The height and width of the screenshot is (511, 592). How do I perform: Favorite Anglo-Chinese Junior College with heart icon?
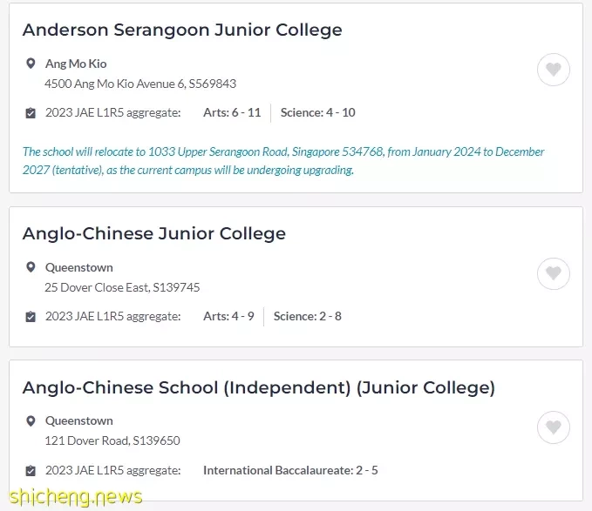553,273
